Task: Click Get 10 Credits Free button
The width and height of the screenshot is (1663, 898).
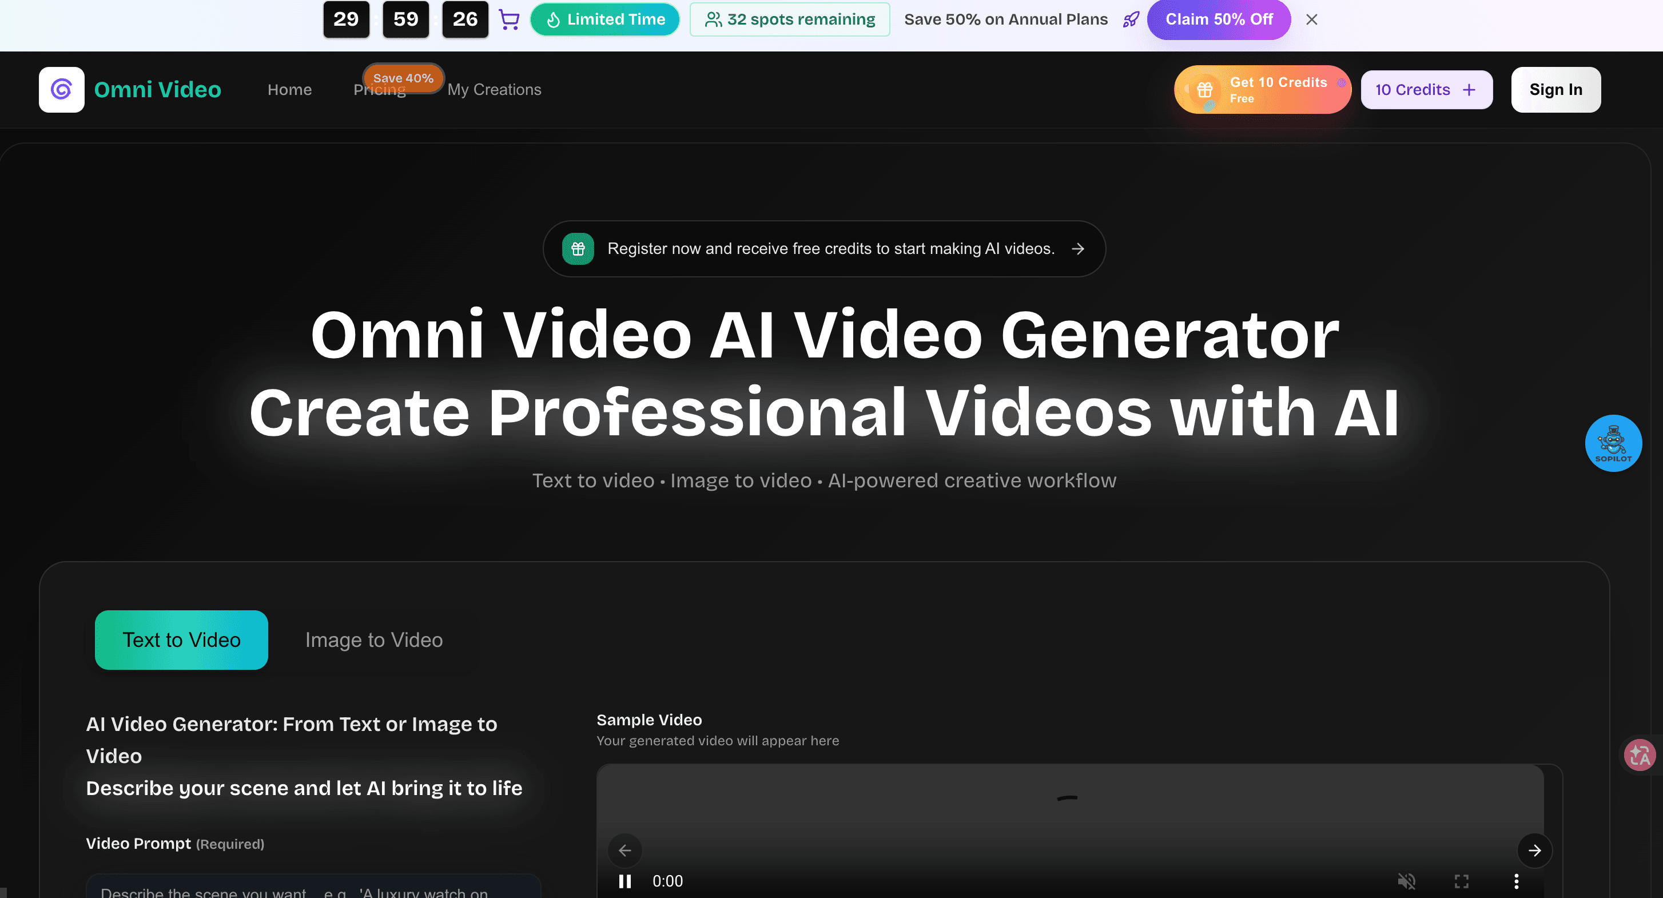Action: 1262,90
